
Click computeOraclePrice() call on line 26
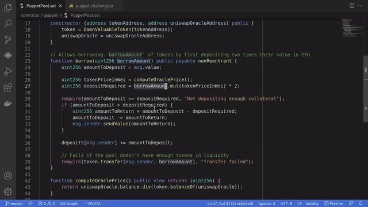163,80
